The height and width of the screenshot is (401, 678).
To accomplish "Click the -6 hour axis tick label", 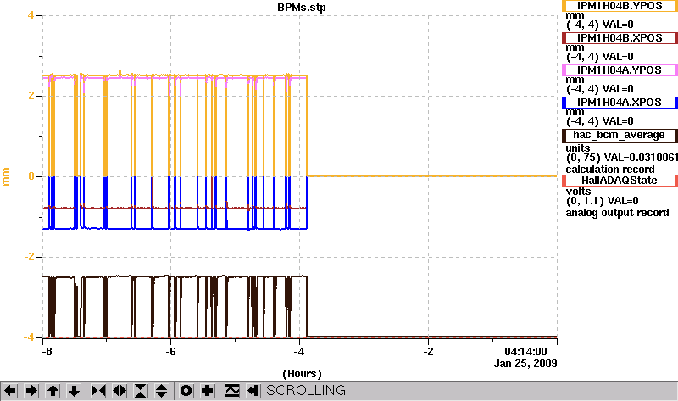I will pos(171,352).
